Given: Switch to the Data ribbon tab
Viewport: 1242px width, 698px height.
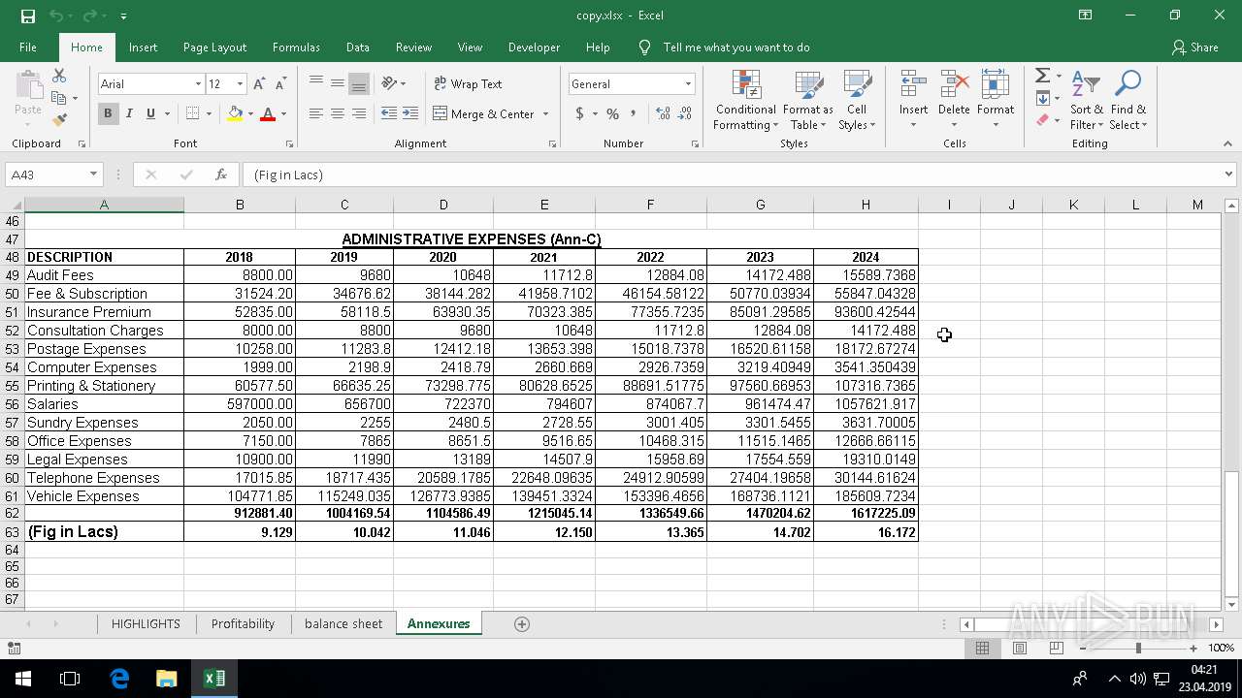Looking at the screenshot, I should 358,48.
